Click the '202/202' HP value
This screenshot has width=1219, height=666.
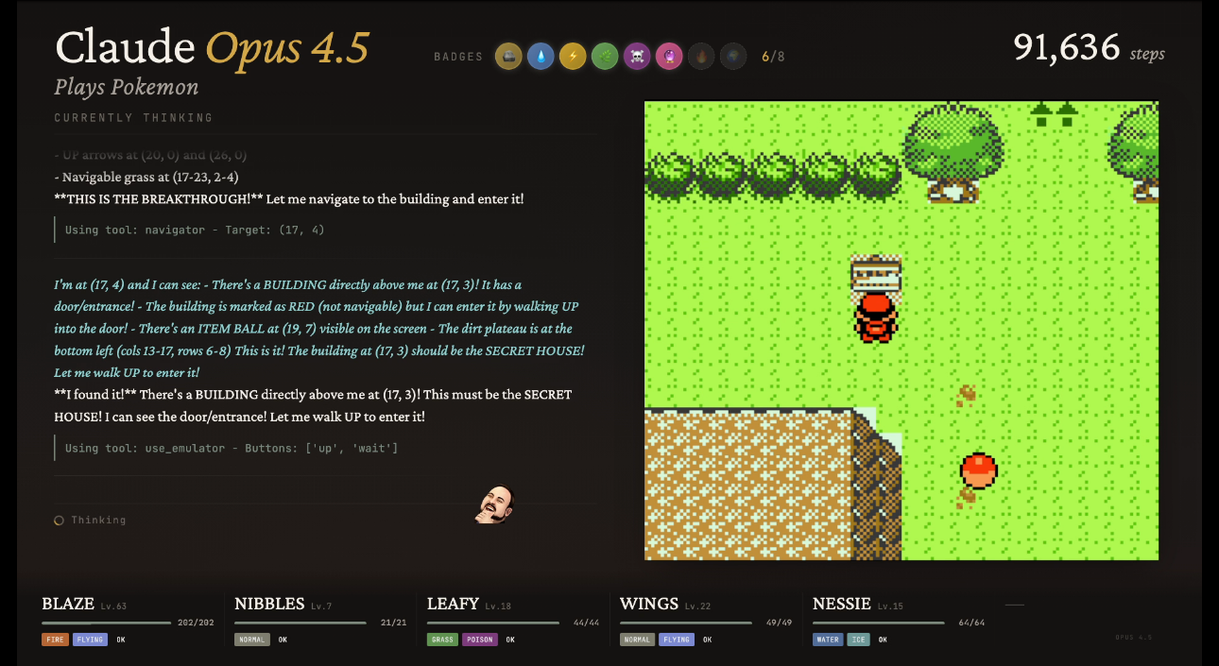click(196, 623)
